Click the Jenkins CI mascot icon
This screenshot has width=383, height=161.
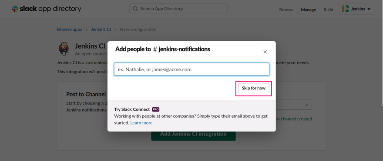(64, 48)
